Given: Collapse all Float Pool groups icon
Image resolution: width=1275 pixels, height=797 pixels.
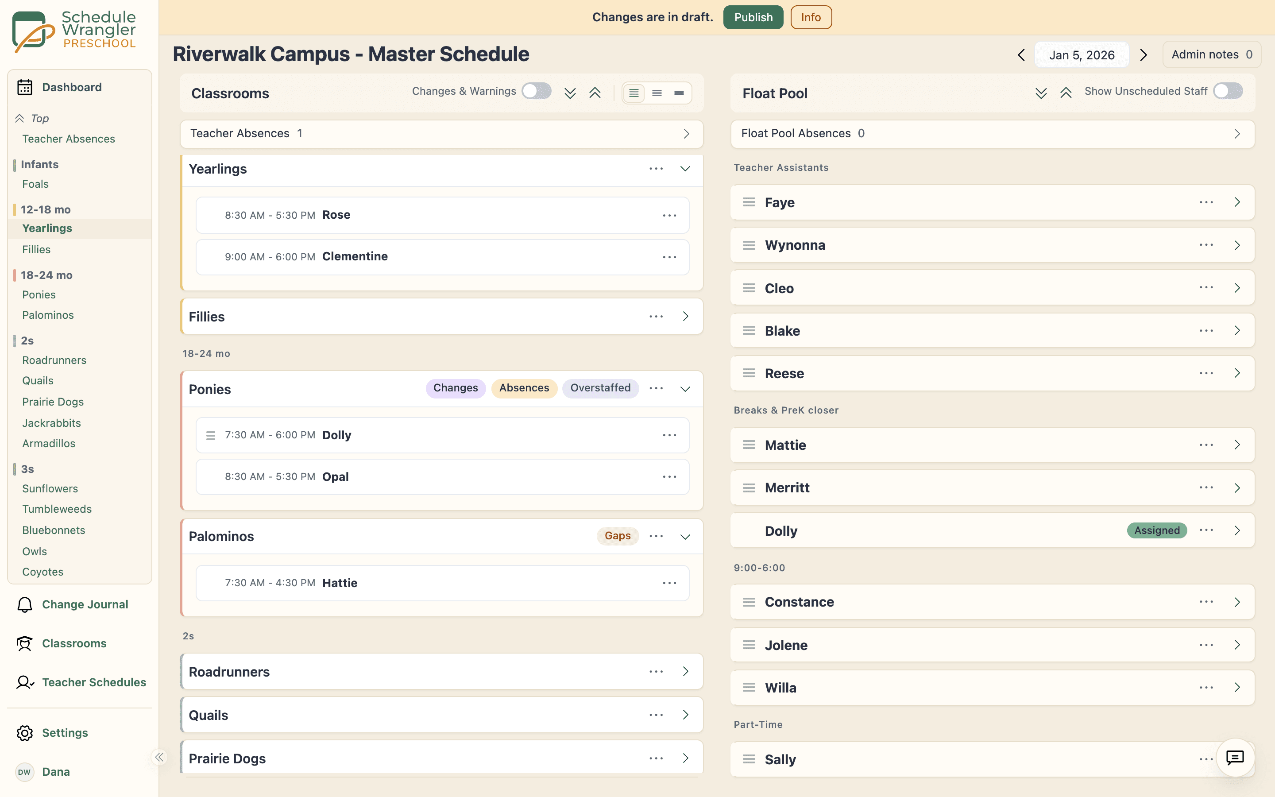Looking at the screenshot, I should pyautogui.click(x=1066, y=93).
